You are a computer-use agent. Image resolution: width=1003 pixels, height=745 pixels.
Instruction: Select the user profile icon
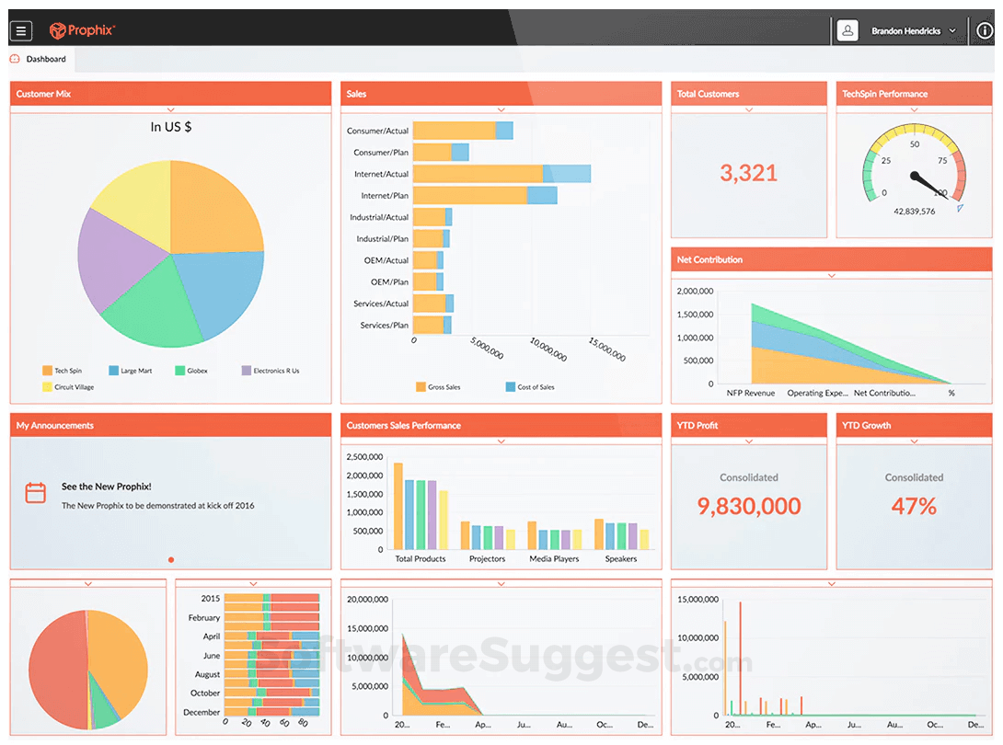847,30
